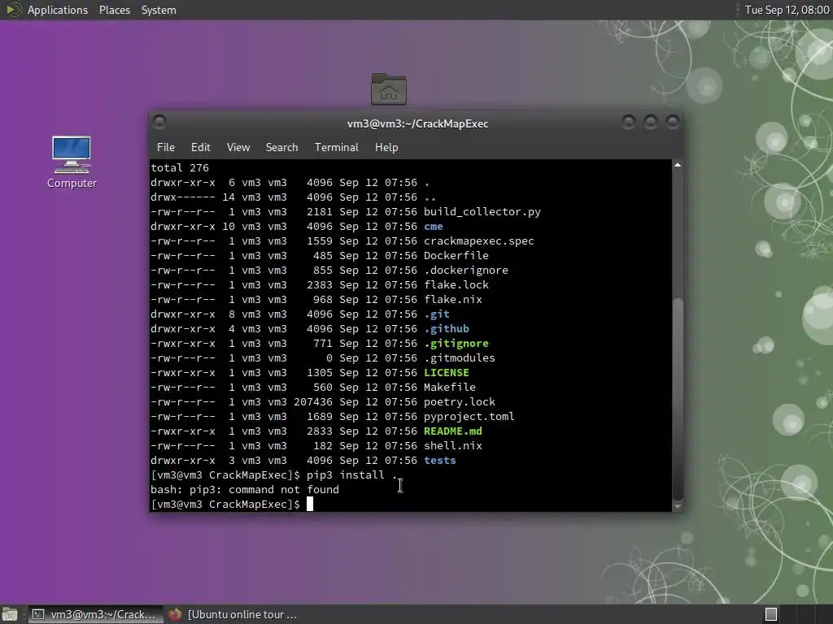This screenshot has height=624, width=833.
Task: Click the active prompt line with cursor
Action: (232, 504)
